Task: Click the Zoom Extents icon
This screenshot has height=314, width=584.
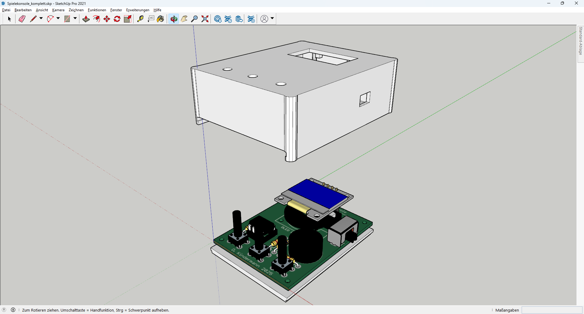Action: [x=205, y=19]
